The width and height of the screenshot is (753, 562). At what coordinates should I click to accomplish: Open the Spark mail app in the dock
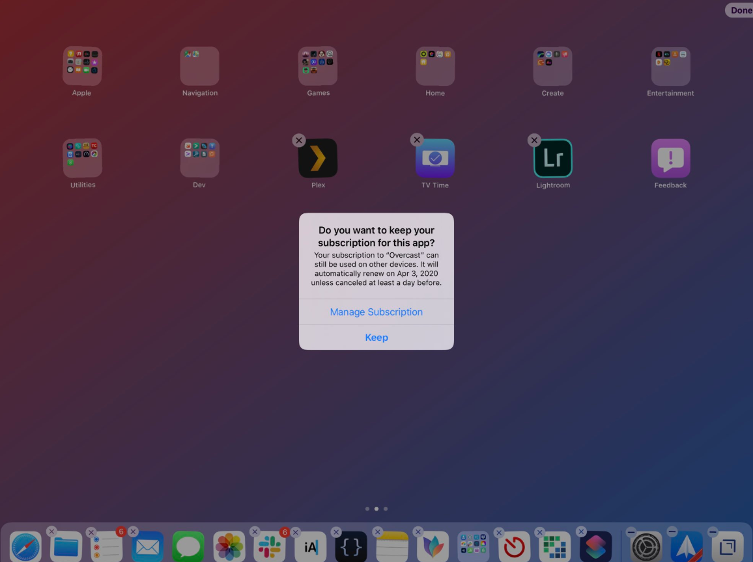(x=687, y=546)
